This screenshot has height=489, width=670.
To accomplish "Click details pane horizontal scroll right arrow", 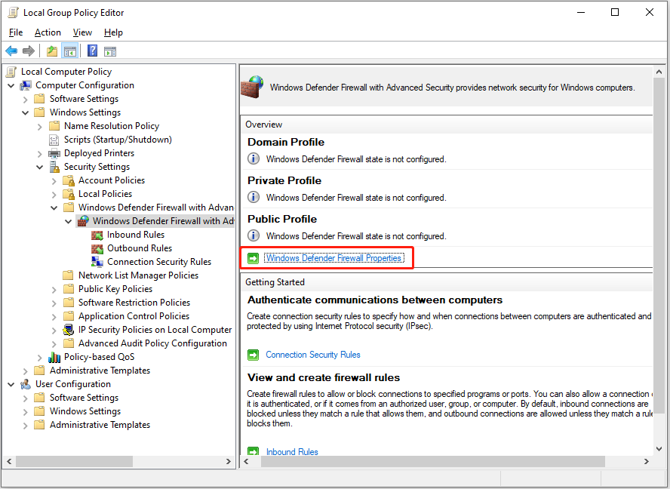I will (x=646, y=462).
